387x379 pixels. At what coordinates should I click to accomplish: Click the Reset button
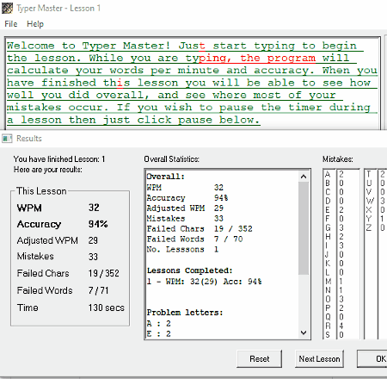coord(259,358)
